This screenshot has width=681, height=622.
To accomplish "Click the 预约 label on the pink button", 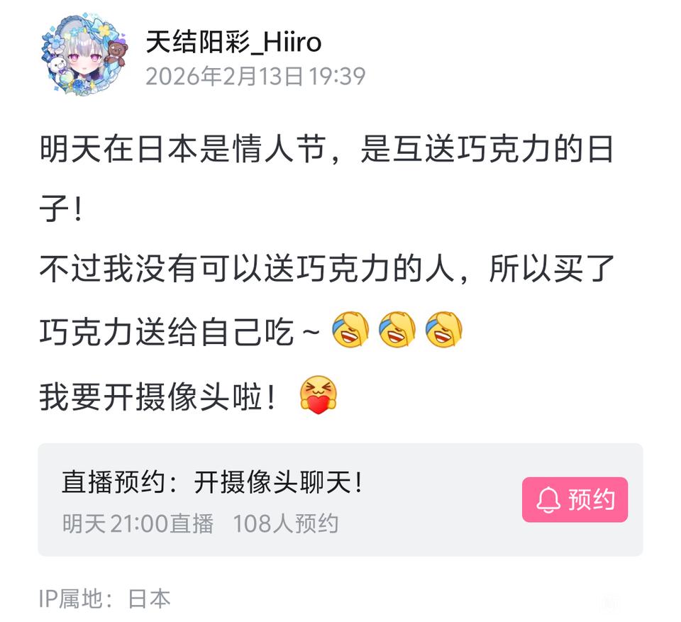I will tap(592, 499).
